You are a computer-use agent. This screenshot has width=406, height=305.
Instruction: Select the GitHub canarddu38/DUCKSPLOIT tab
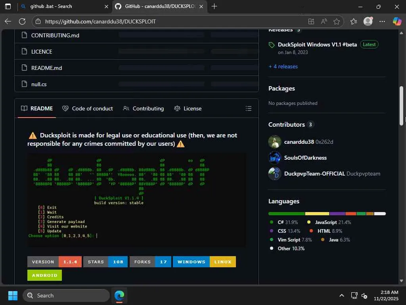(160, 6)
